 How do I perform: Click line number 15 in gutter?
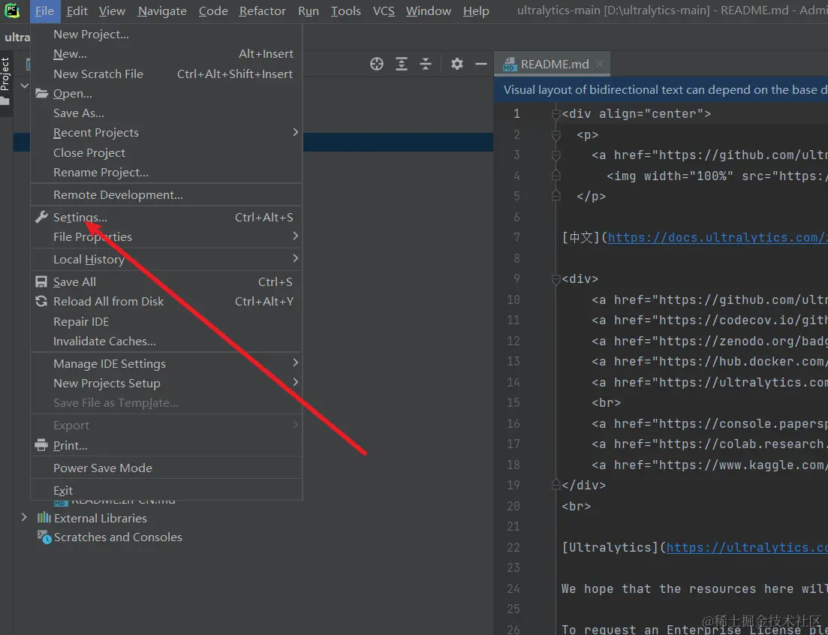(x=513, y=403)
